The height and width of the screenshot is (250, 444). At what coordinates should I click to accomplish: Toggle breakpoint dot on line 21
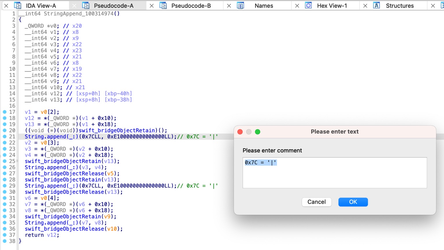click(x=5, y=136)
